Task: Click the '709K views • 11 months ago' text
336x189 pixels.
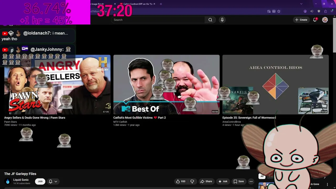Action: pyautogui.click(x=20, y=125)
